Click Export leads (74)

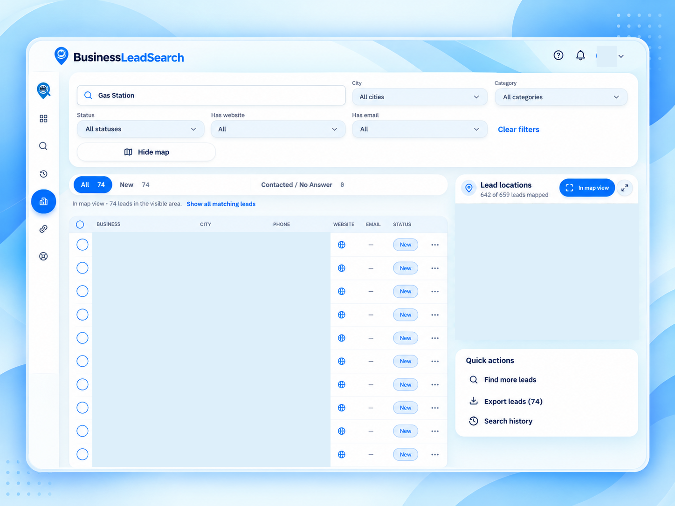click(x=505, y=401)
